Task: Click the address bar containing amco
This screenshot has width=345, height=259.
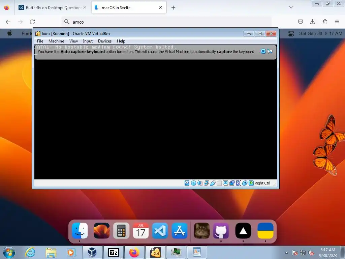Action: (166, 22)
